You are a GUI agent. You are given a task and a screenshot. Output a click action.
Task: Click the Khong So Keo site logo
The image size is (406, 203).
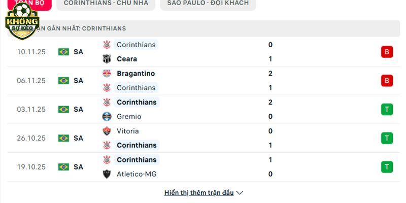(x=21, y=20)
